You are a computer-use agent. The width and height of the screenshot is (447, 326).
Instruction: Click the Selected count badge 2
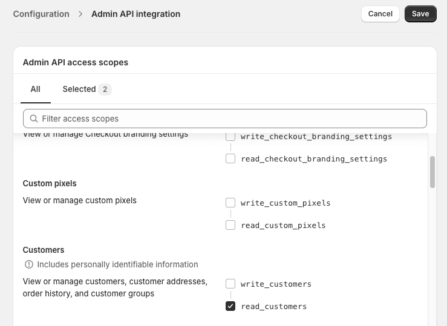tap(105, 90)
